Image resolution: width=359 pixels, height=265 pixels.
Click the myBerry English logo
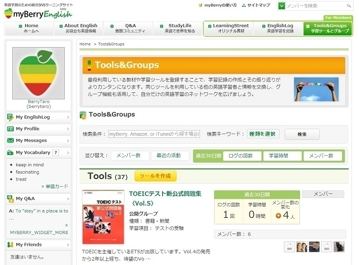coord(38,14)
